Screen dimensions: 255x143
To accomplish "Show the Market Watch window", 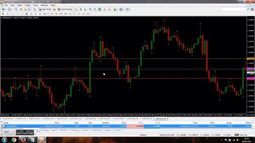I will pyautogui.click(x=16, y=10).
